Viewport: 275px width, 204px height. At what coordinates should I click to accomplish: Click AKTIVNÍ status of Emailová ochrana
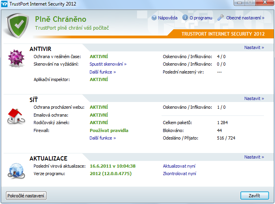pyautogui.click(x=99, y=115)
